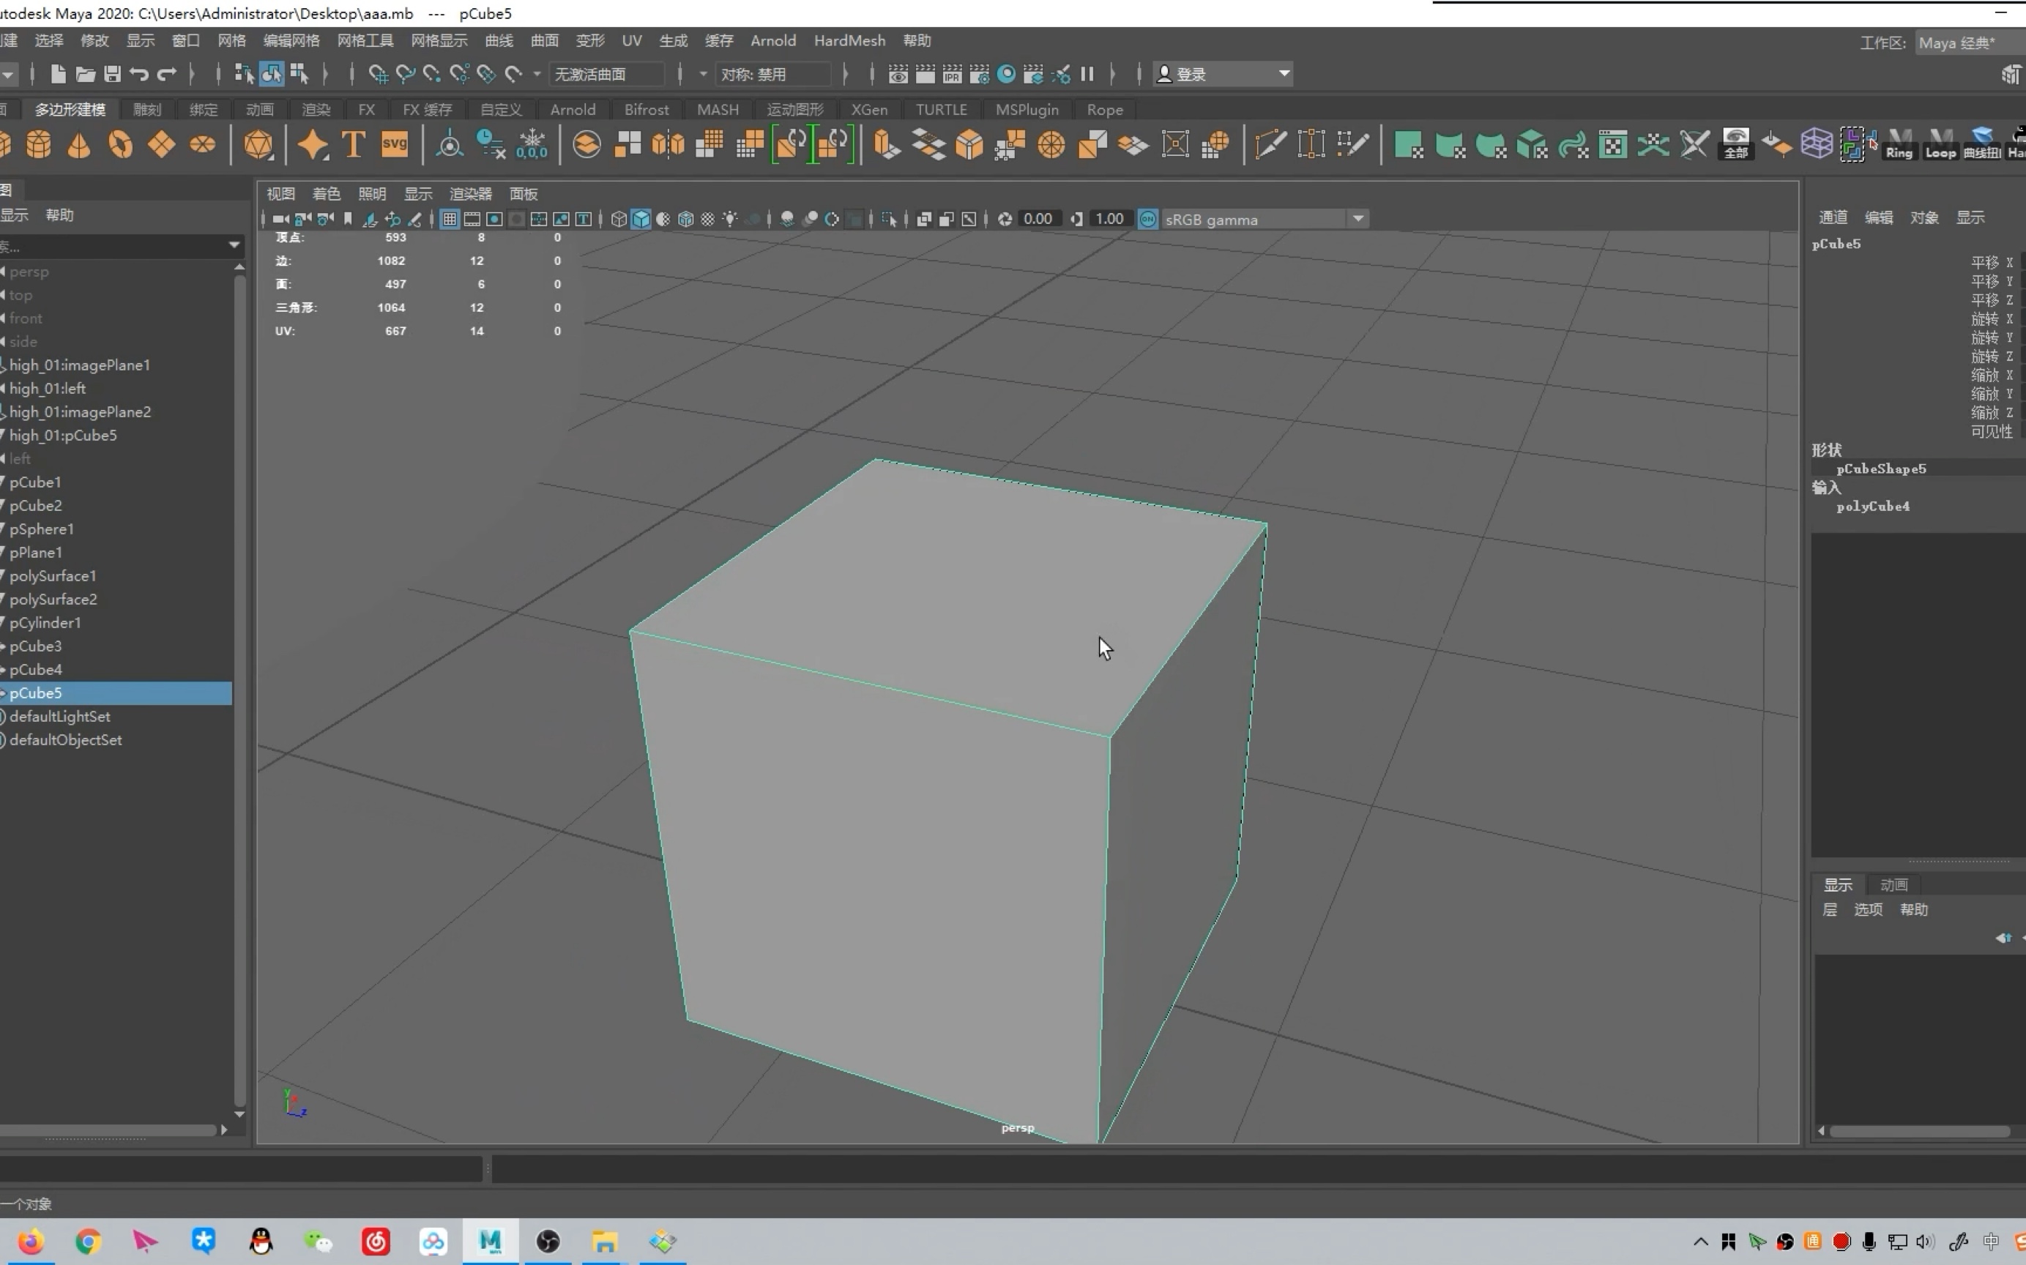Click 帮助 in the outliner panel menu
This screenshot has width=2026, height=1265.
pos(58,215)
